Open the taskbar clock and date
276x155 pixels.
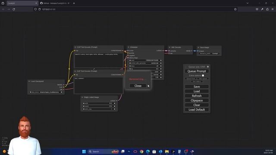pos(269,152)
